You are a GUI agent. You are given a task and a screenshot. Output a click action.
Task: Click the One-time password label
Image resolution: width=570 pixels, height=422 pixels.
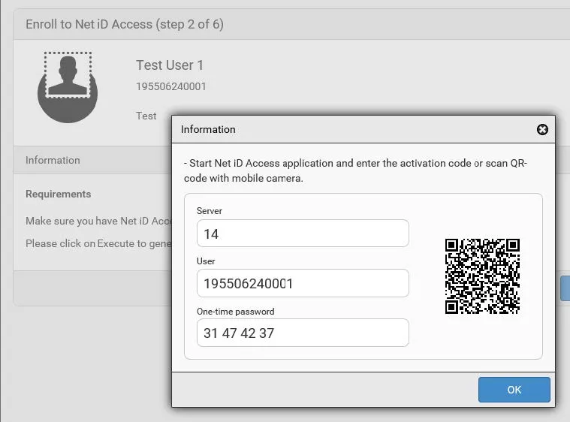[236, 311]
